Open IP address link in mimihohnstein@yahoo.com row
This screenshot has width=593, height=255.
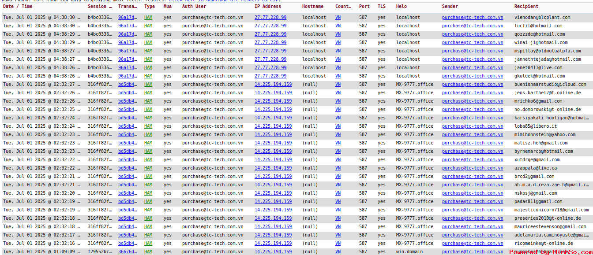[x=273, y=135]
